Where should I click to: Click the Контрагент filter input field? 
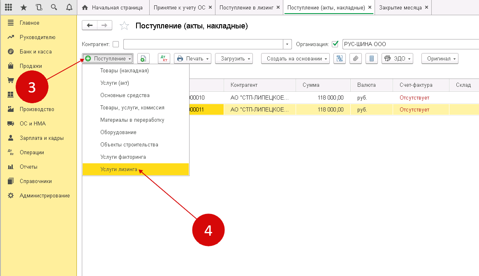203,44
